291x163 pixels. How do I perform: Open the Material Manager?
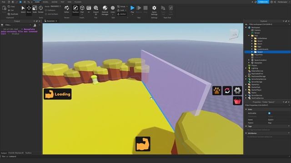105,10
